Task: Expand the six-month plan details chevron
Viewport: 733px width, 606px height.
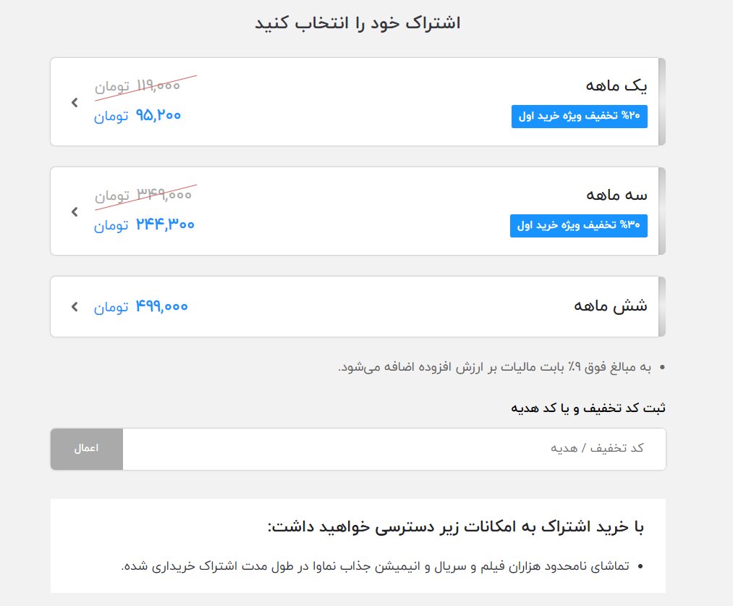Action: tap(74, 306)
